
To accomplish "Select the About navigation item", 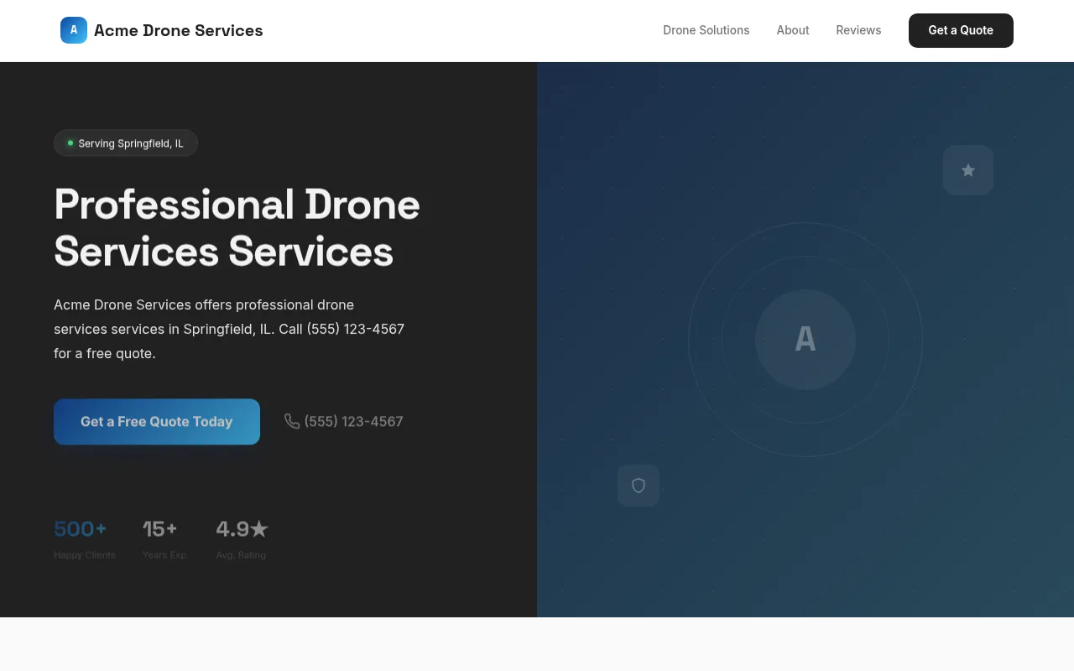I will [x=792, y=30].
